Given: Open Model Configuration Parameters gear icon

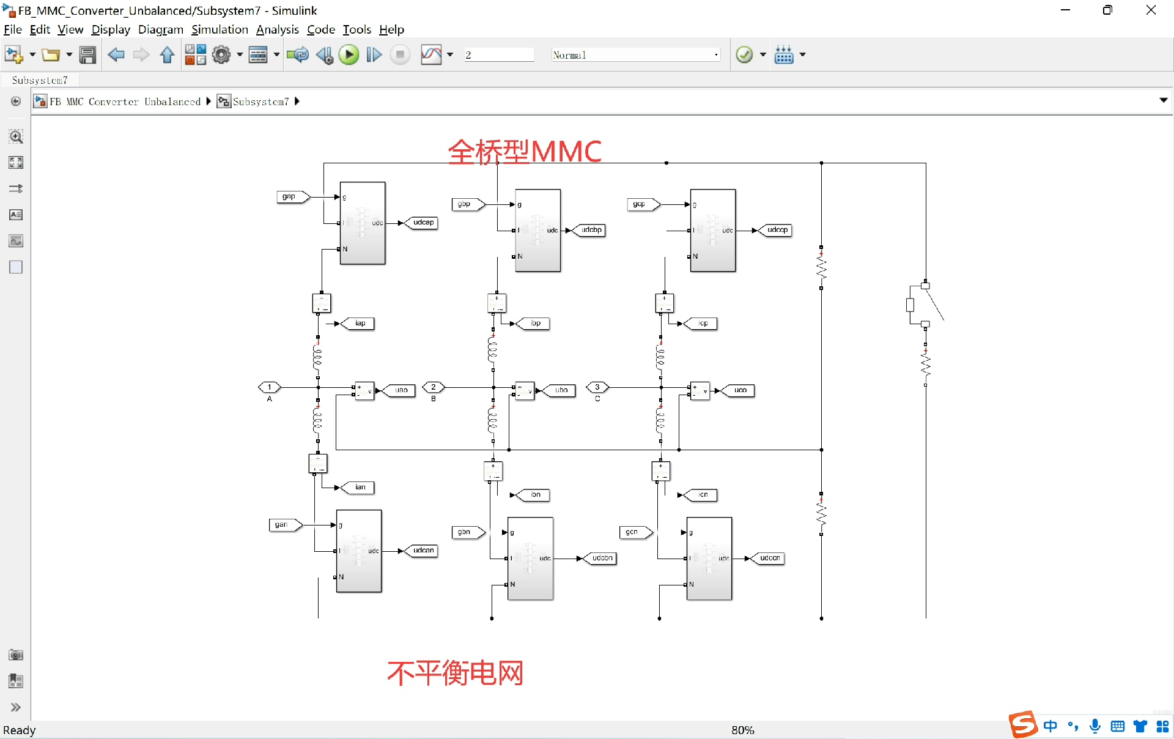Looking at the screenshot, I should pyautogui.click(x=221, y=54).
